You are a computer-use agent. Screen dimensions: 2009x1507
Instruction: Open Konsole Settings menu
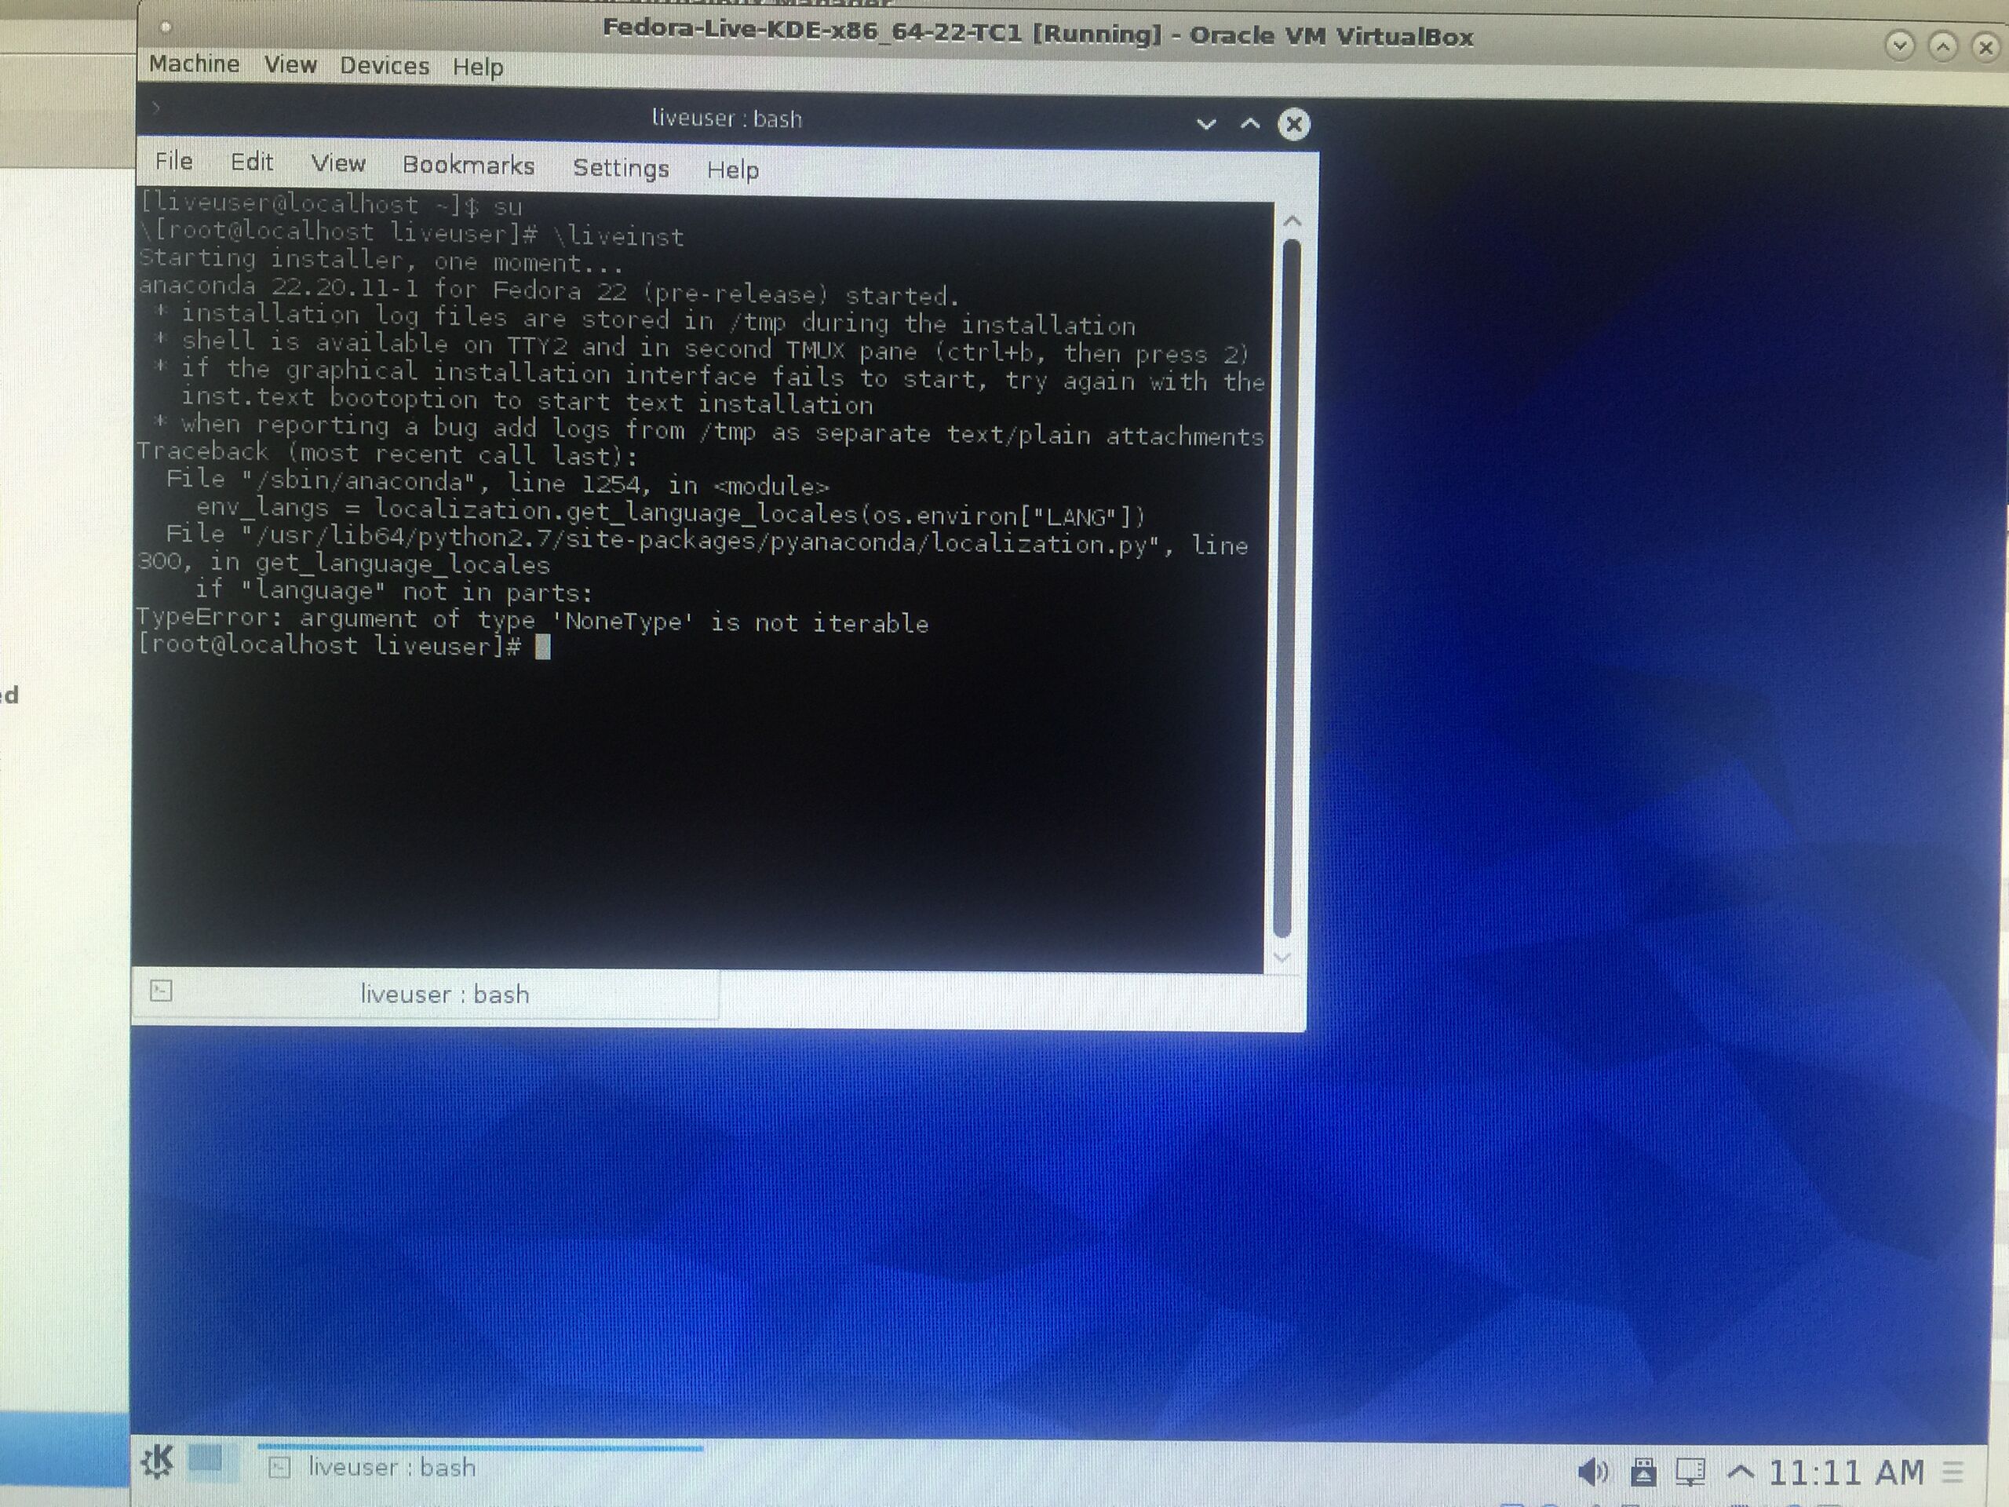[x=620, y=168]
